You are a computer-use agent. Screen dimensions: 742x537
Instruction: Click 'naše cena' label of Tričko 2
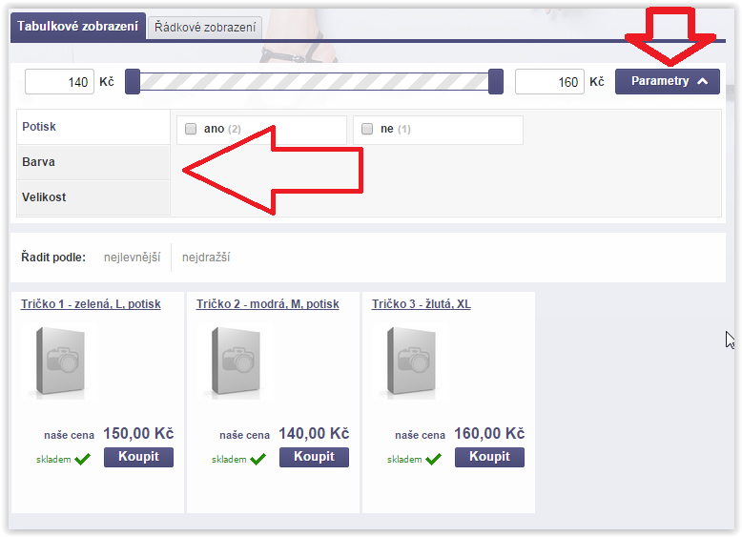coord(245,435)
